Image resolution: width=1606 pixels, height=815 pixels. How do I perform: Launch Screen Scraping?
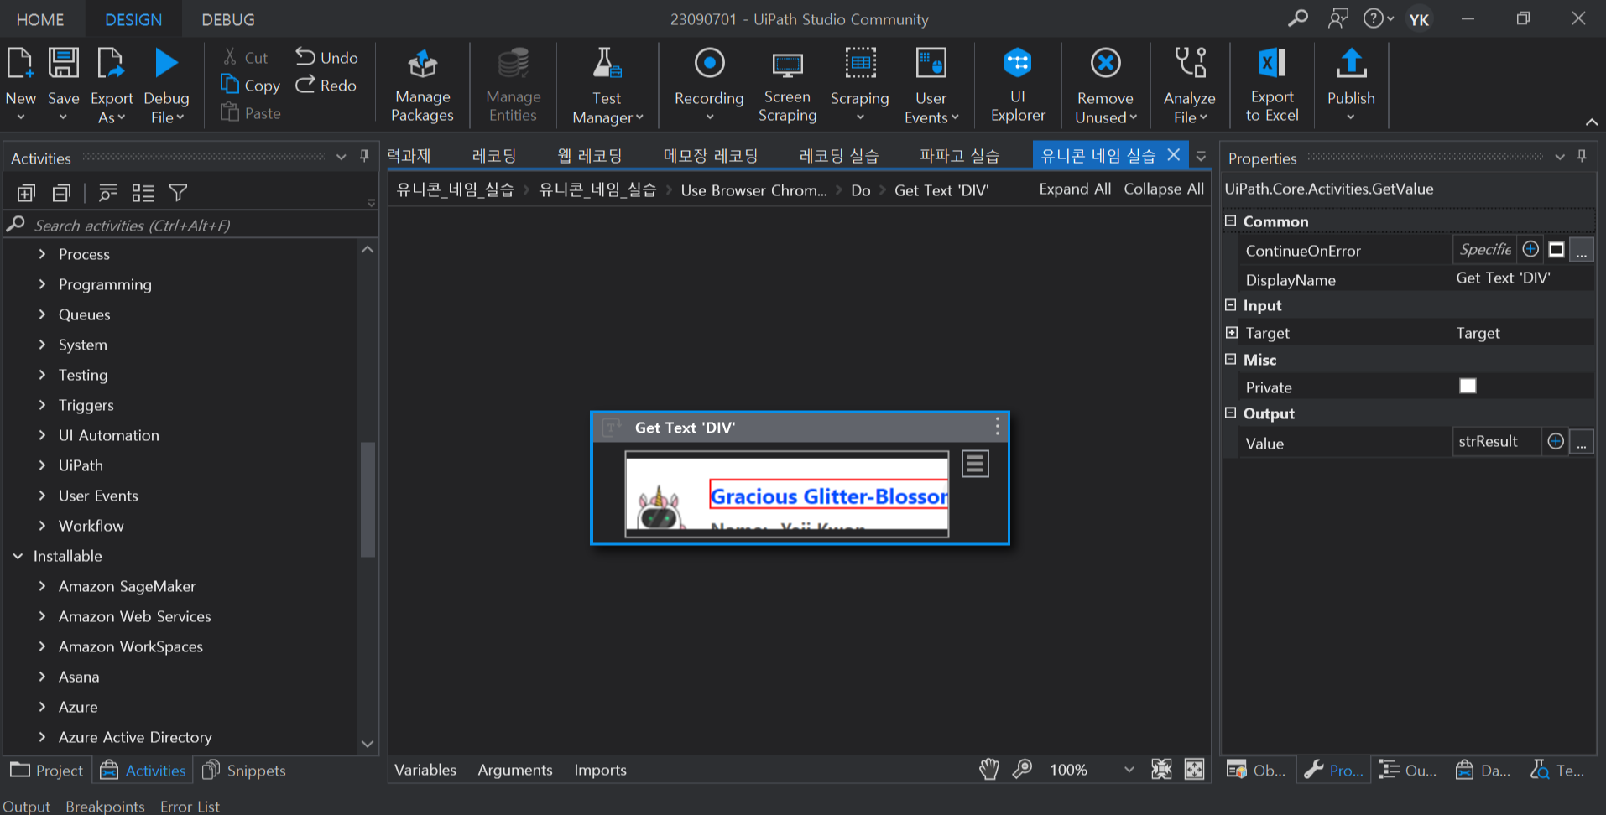click(787, 86)
